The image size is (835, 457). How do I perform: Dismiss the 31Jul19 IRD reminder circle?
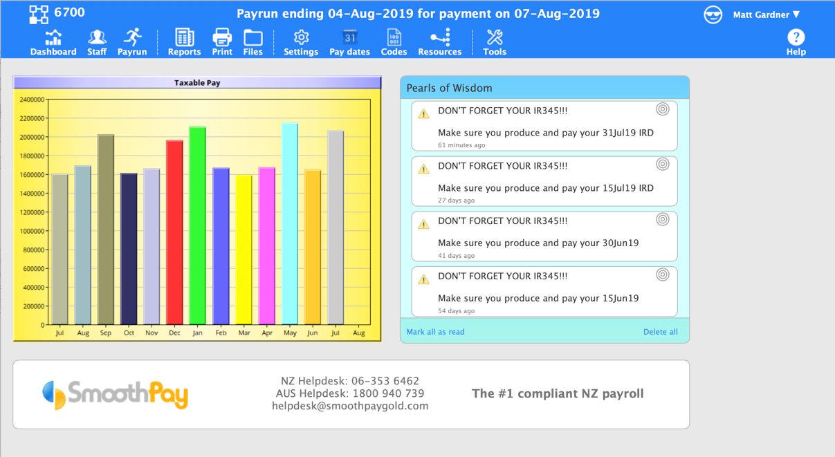click(x=662, y=109)
